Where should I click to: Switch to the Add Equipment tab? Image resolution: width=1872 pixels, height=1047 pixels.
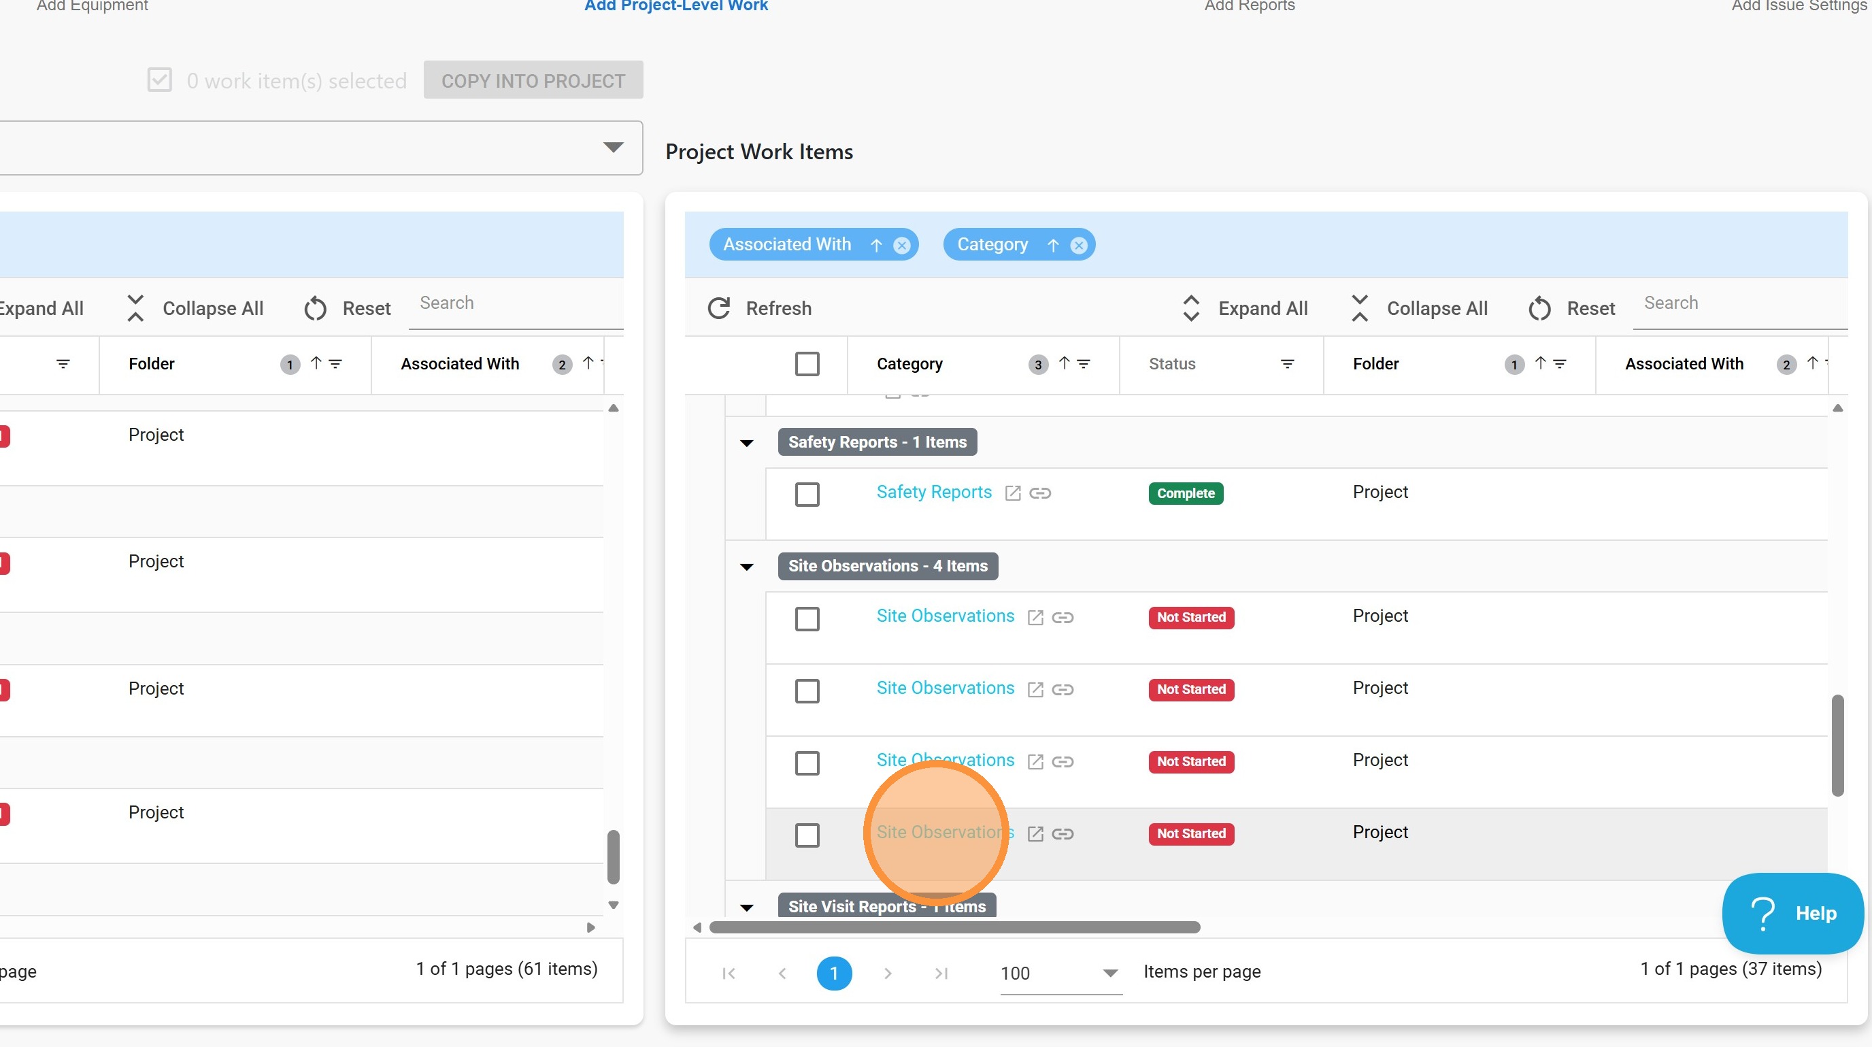(x=93, y=6)
